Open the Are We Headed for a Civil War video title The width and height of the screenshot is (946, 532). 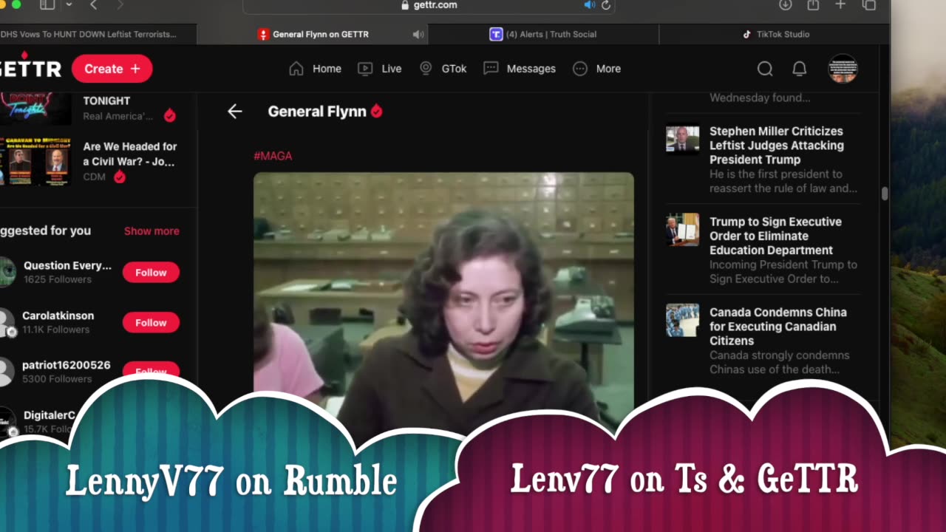point(130,154)
